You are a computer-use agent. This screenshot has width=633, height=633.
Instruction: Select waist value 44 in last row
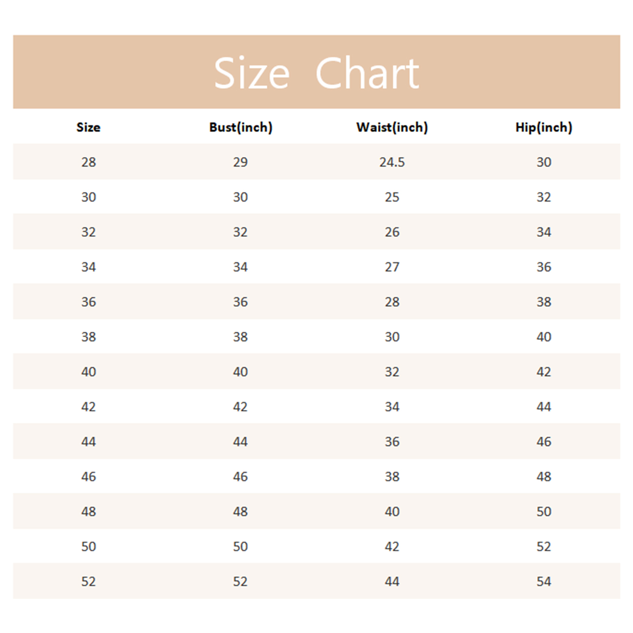click(x=392, y=582)
